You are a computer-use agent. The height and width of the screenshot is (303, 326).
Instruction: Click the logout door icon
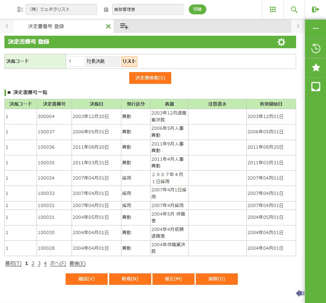pos(315,10)
